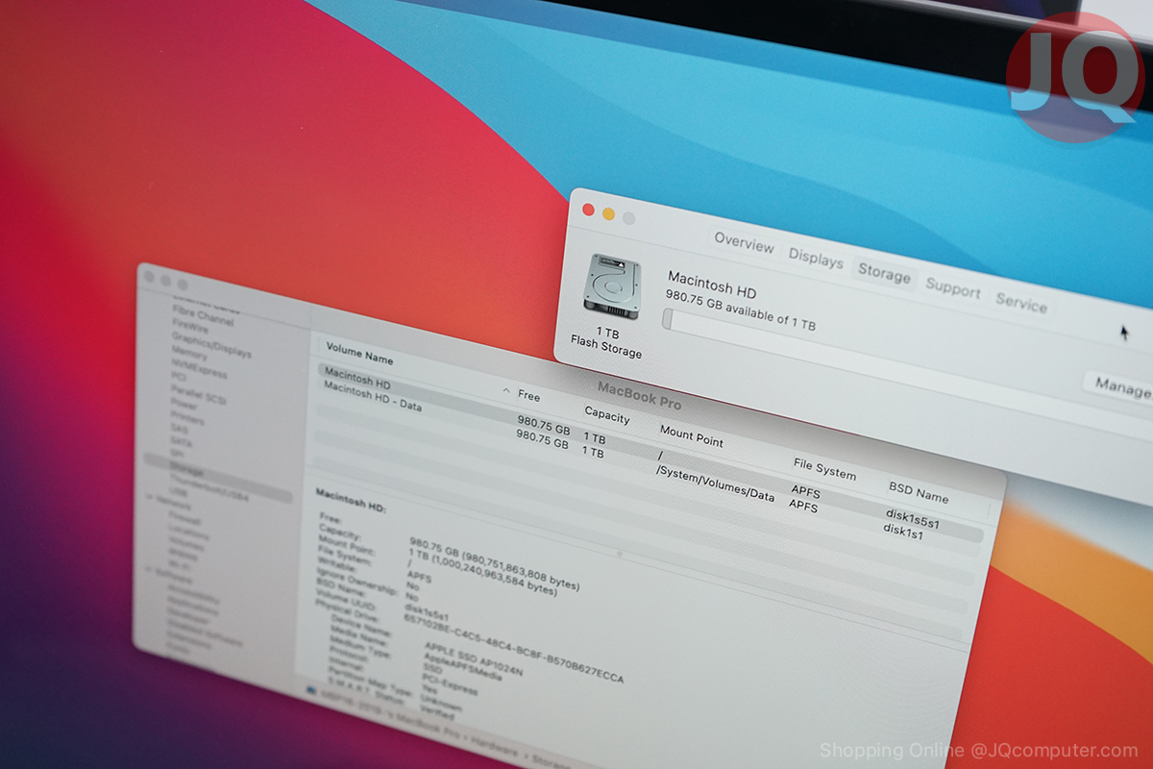Image resolution: width=1153 pixels, height=769 pixels.
Task: Select Memory in the hardware list
Action: (x=189, y=354)
